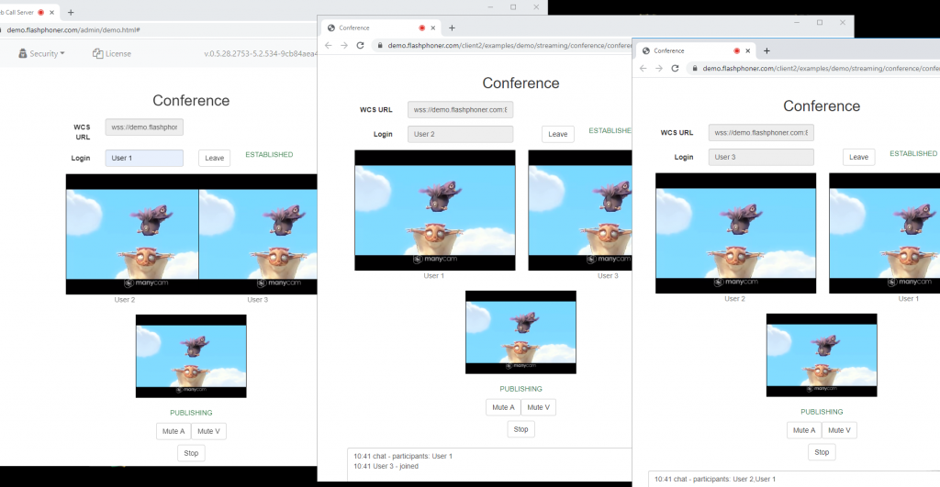The image size is (940, 487).
Task: Mute video in User 1 window
Action: [208, 431]
